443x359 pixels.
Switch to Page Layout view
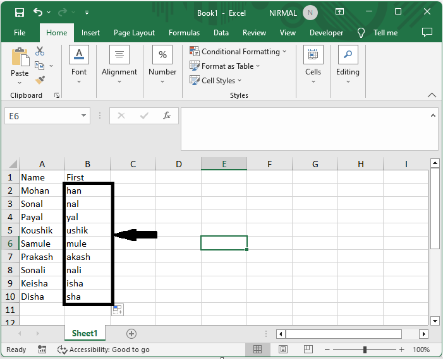[x=283, y=350]
